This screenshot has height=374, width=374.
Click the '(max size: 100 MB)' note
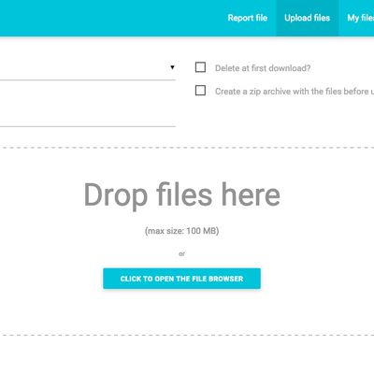point(181,231)
